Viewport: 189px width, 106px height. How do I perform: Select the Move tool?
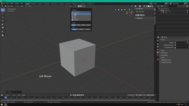pyautogui.click(x=3, y=17)
